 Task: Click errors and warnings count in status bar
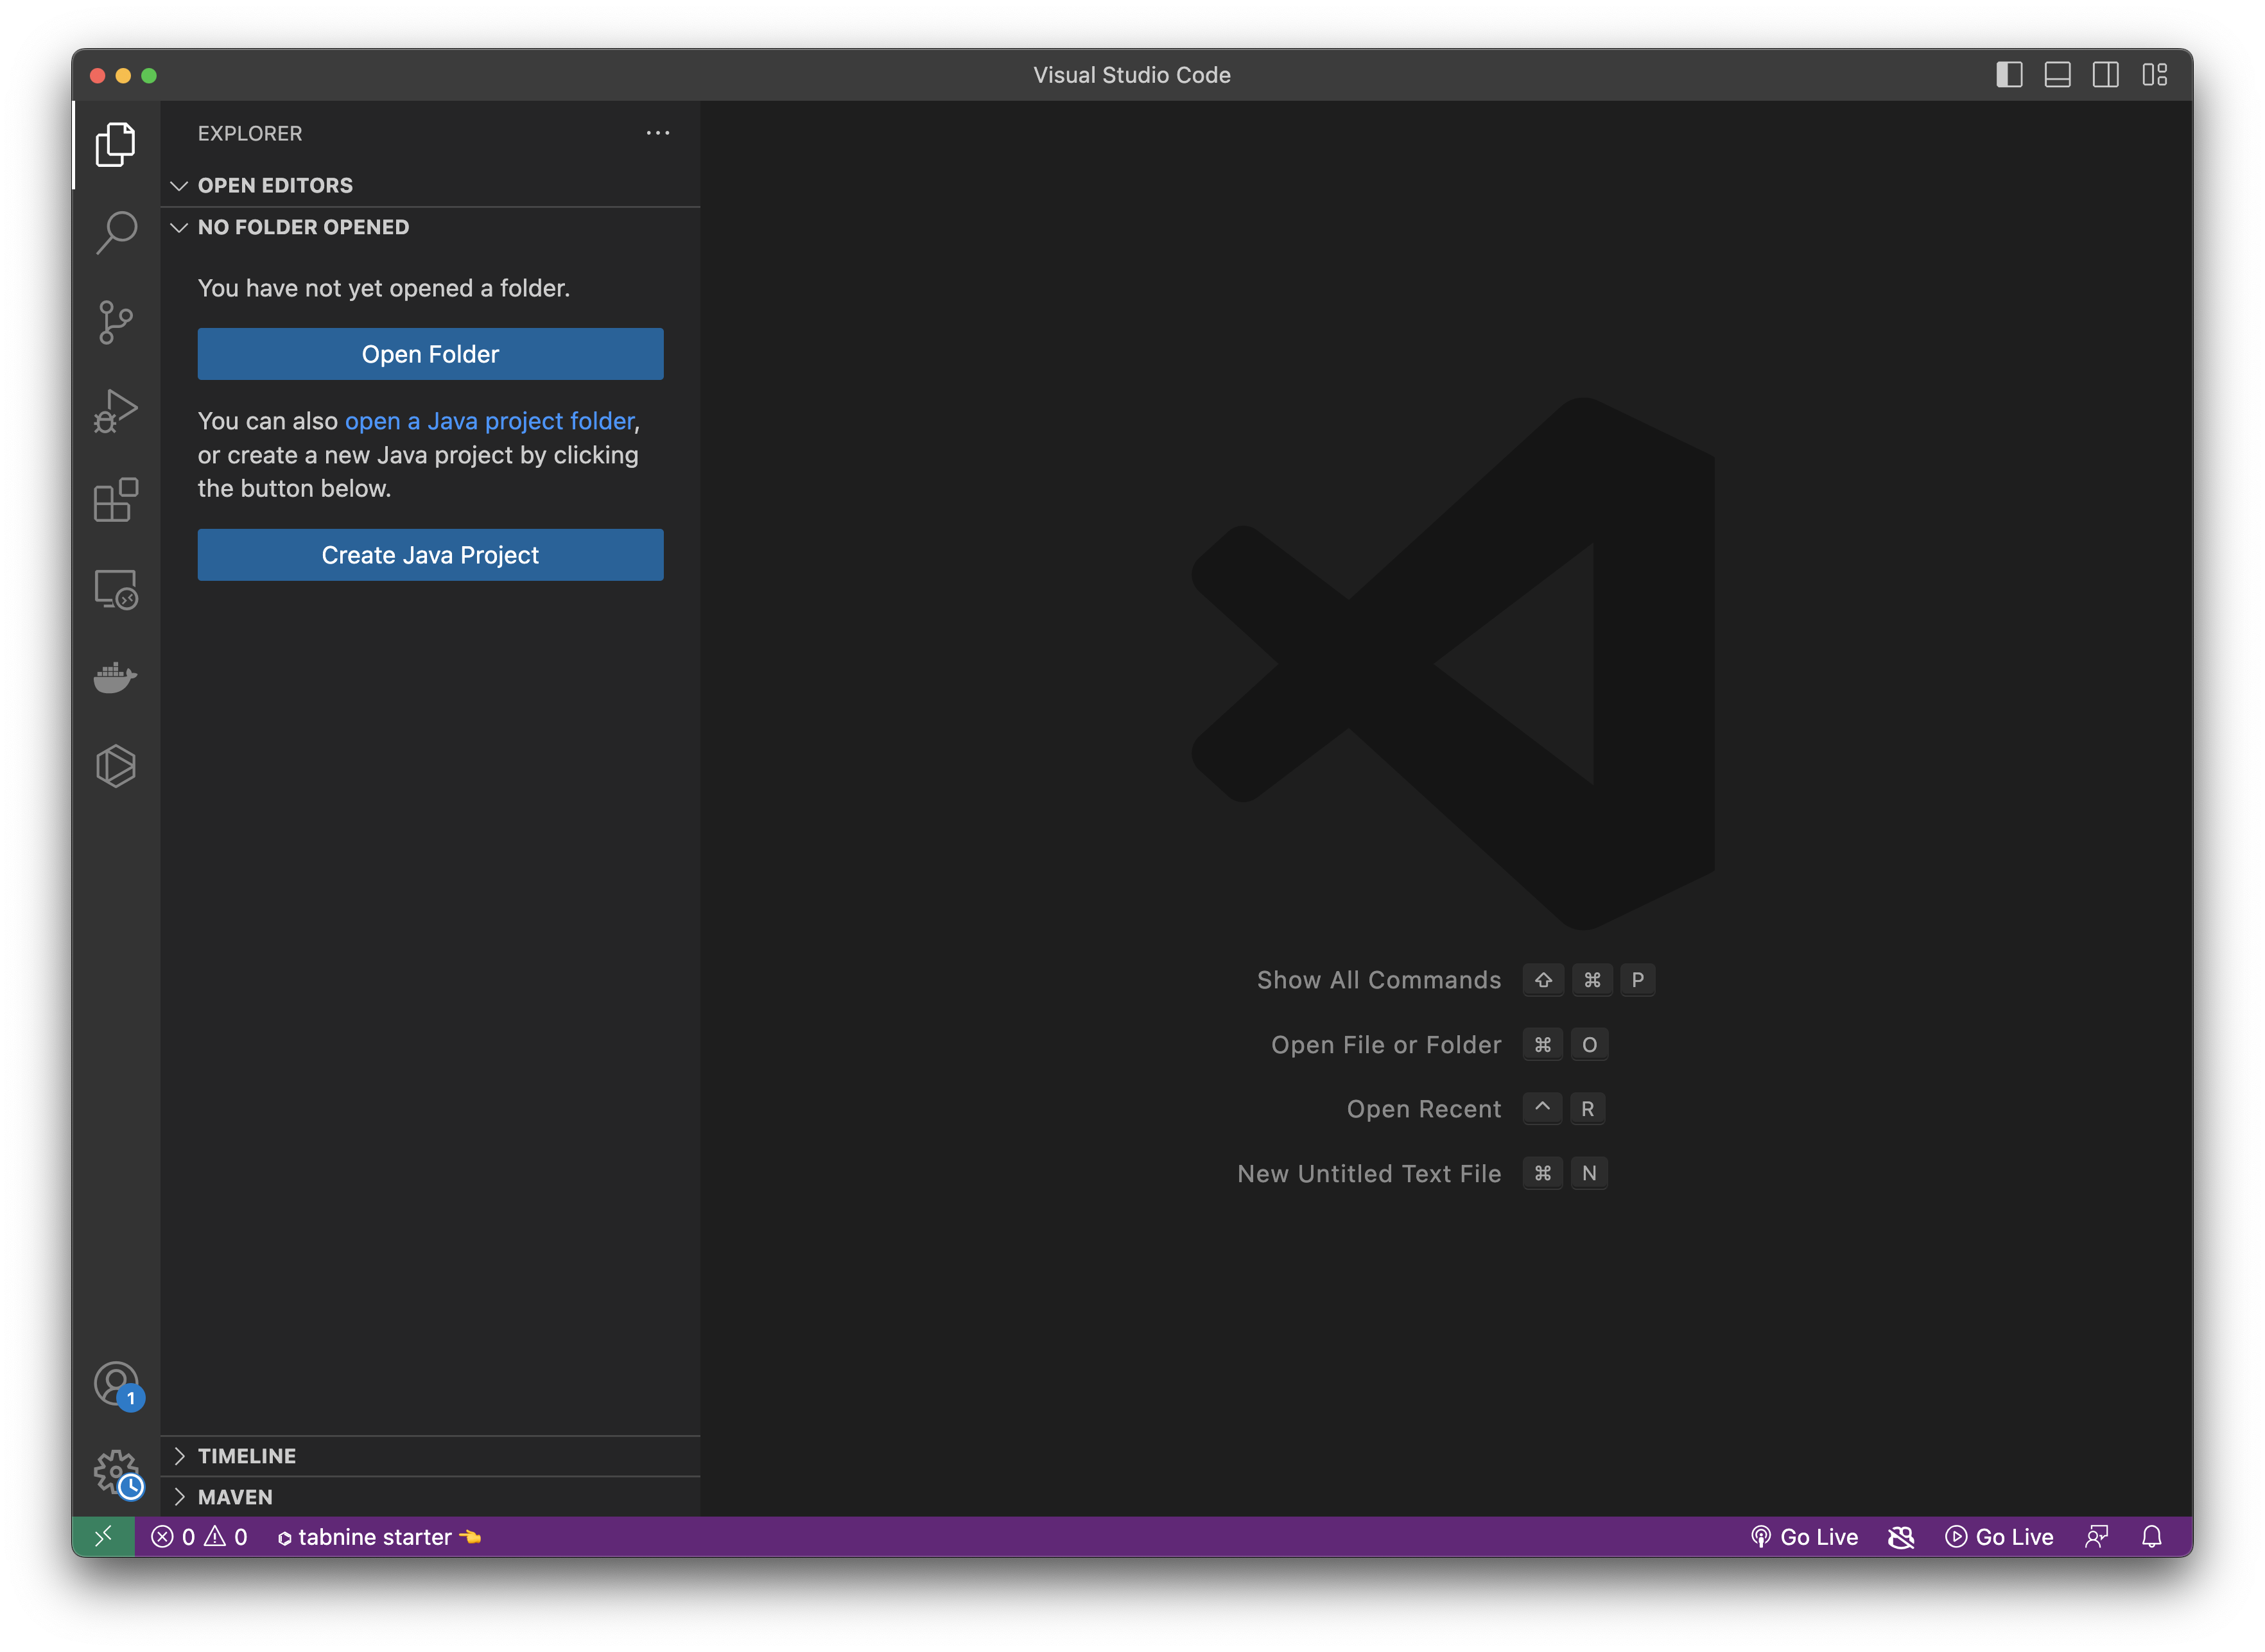click(x=199, y=1537)
